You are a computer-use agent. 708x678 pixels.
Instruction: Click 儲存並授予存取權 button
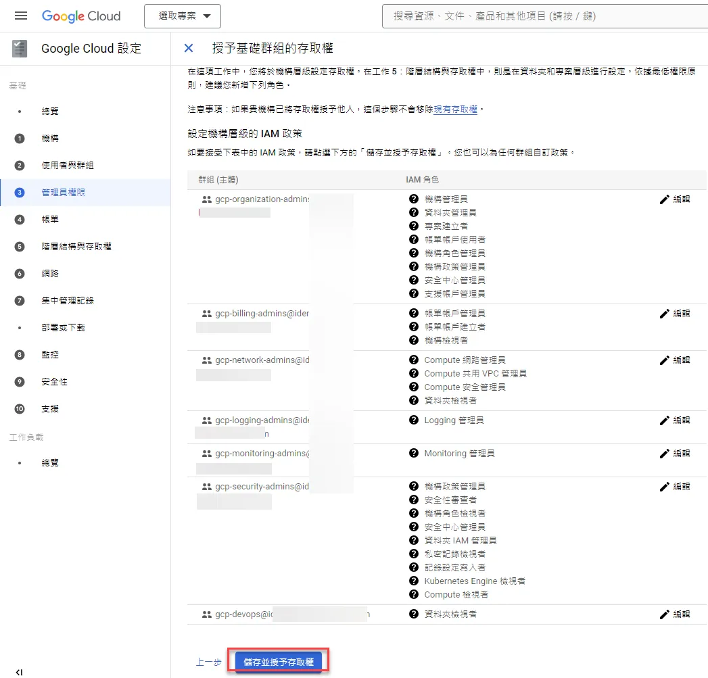pyautogui.click(x=278, y=662)
